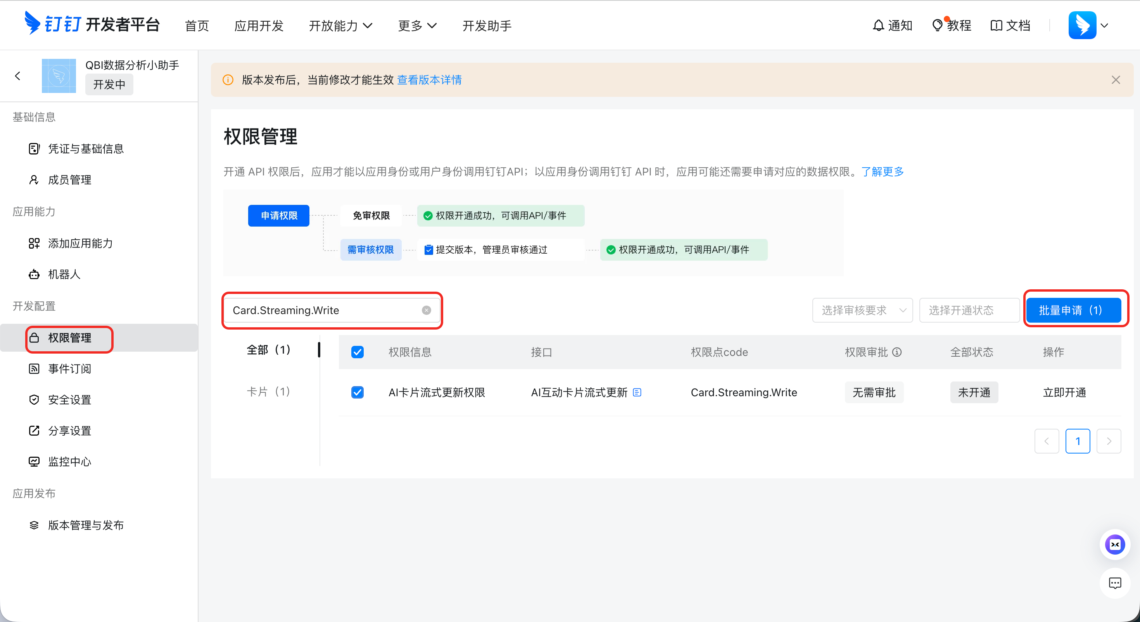Go back with the left arrow icon
The height and width of the screenshot is (622, 1140).
[18, 76]
